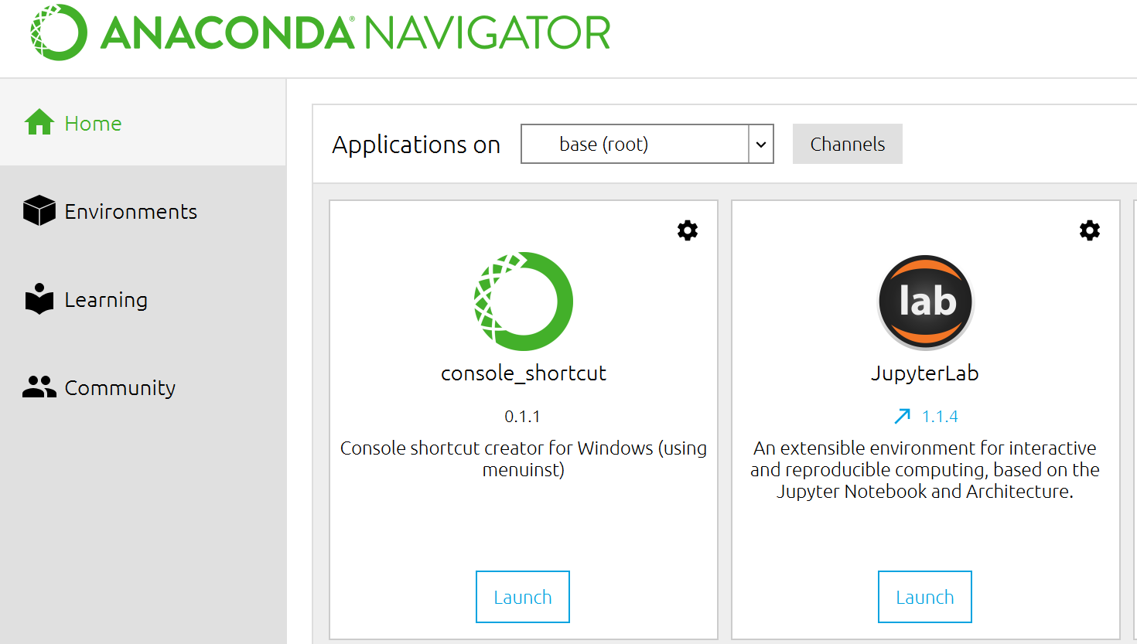Open console_shortcut gear settings
The image size is (1137, 644).
click(688, 230)
